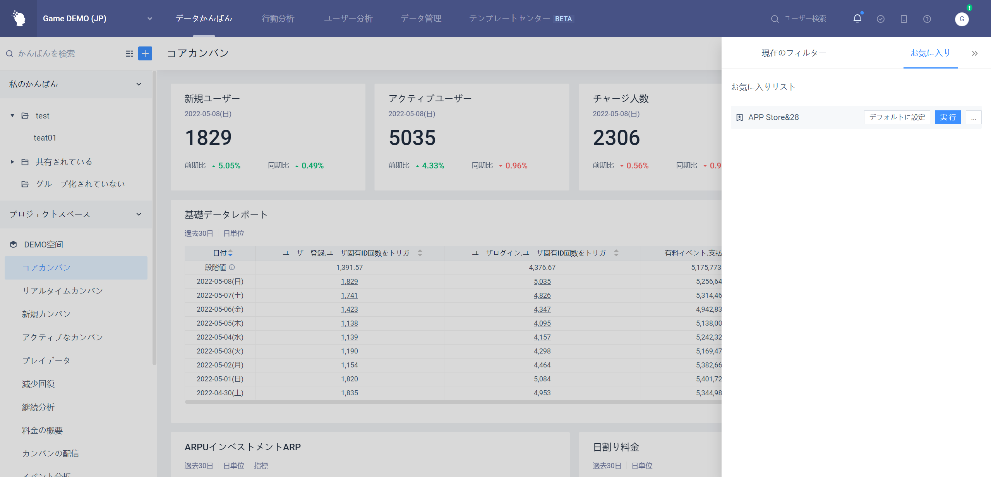The width and height of the screenshot is (991, 477).
Task: Collapse the test folder triangle
Action: click(12, 116)
